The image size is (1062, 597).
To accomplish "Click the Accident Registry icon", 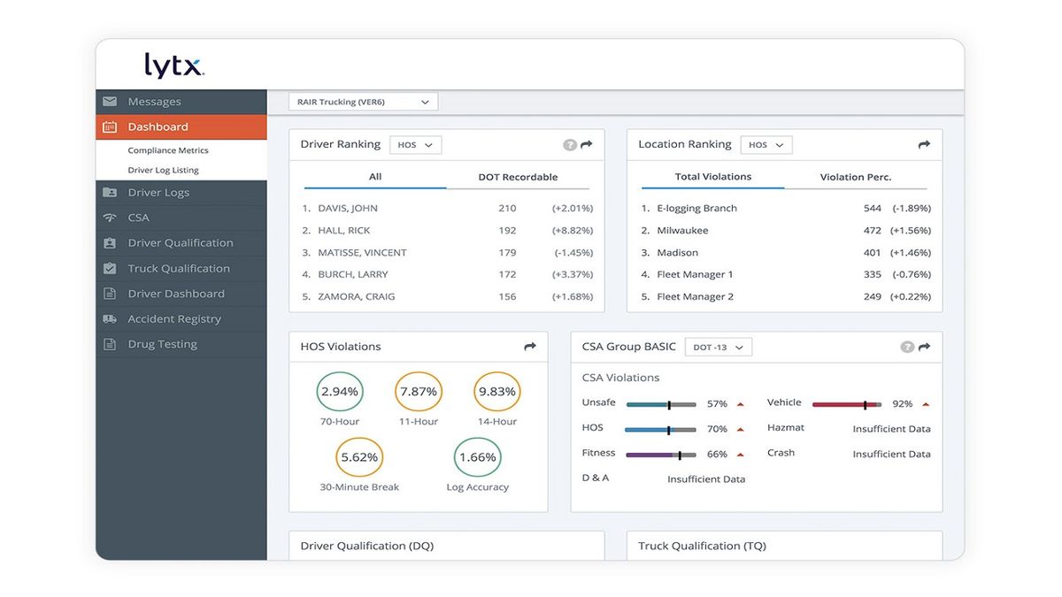I will [110, 318].
